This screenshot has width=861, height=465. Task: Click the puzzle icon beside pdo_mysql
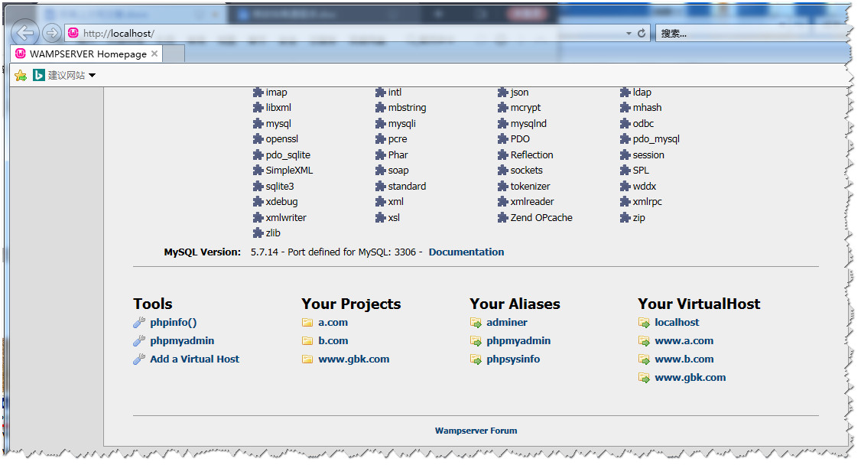625,139
